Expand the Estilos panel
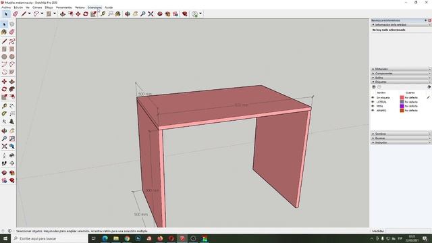Image resolution: width=432 pixels, height=243 pixels. (x=400, y=78)
